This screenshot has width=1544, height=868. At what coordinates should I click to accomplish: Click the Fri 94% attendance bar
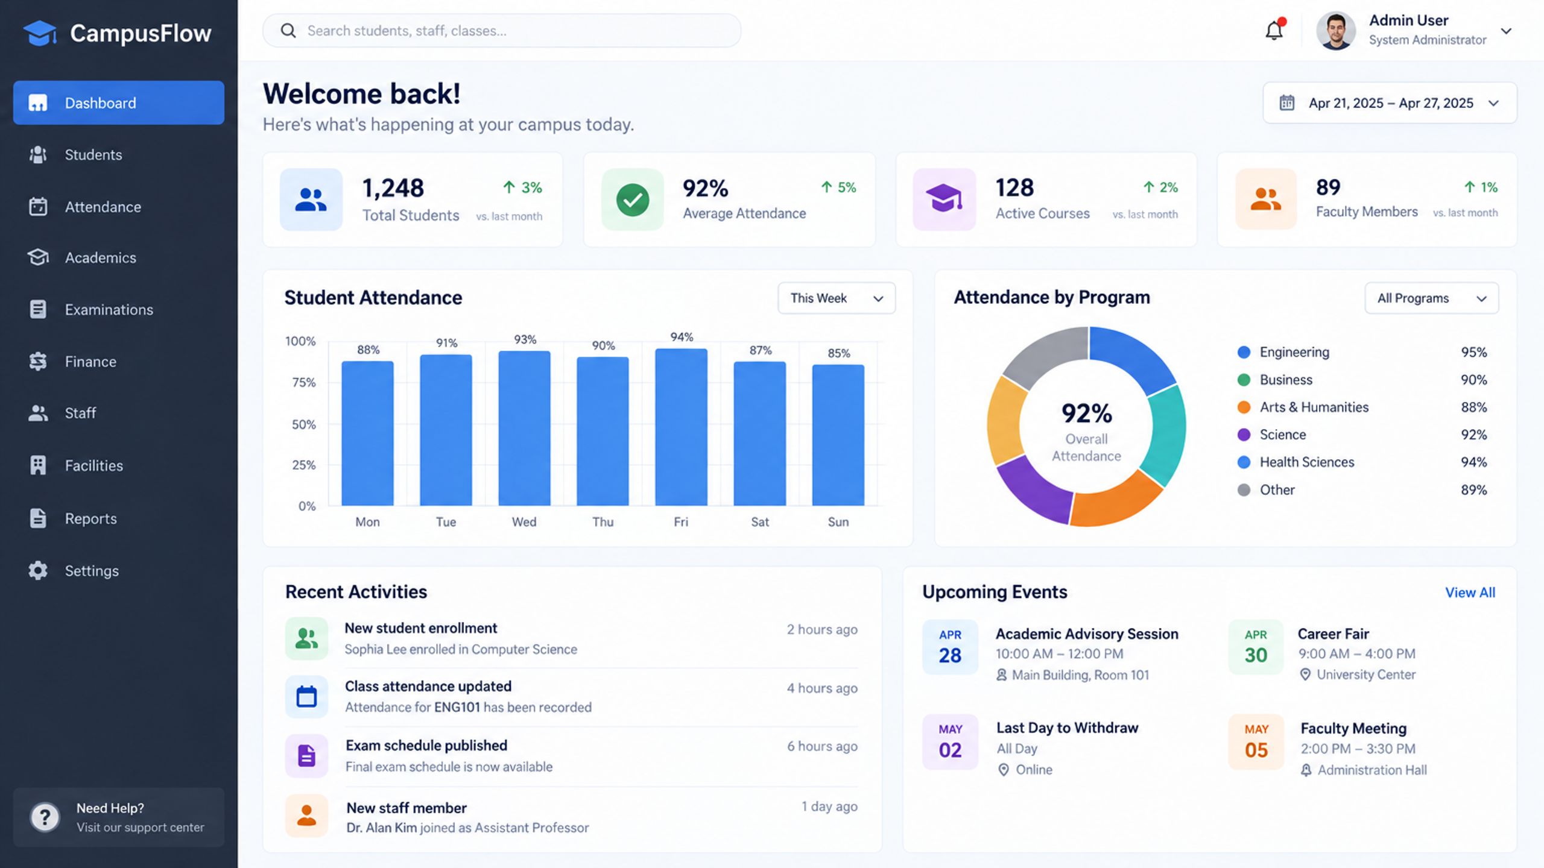point(681,427)
